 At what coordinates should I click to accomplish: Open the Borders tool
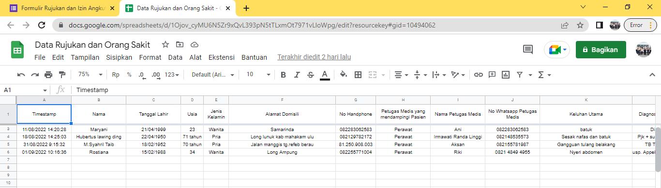pyautogui.click(x=358, y=75)
